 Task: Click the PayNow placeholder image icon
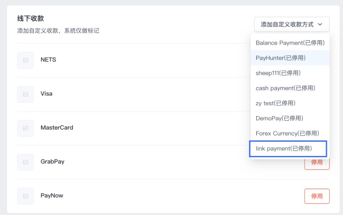tap(25, 196)
